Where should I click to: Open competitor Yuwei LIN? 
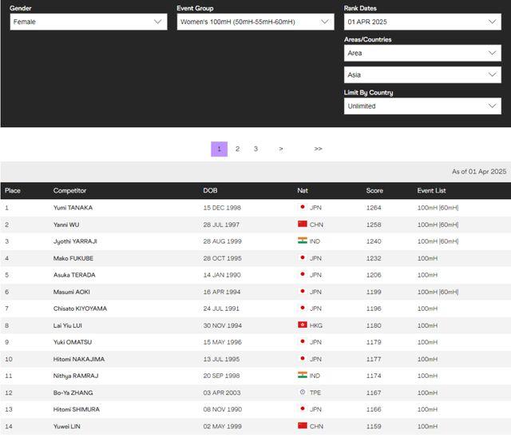click(67, 426)
